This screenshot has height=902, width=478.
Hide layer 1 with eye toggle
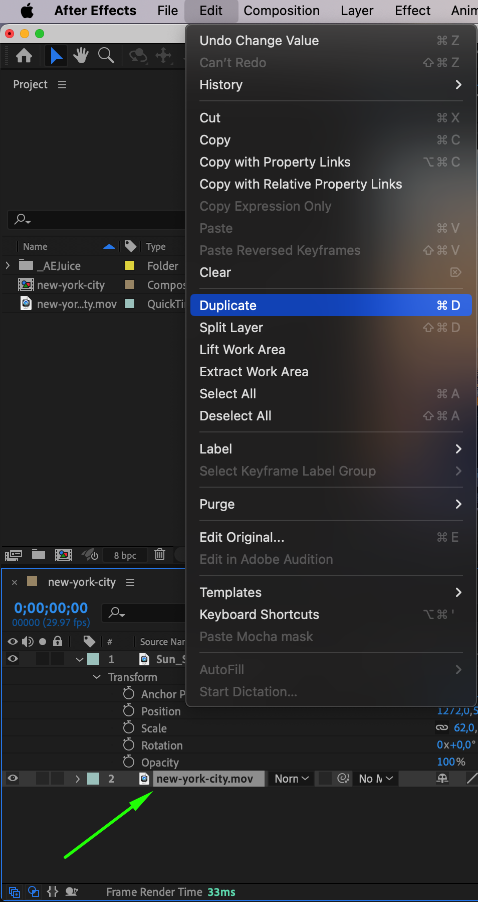click(x=13, y=659)
